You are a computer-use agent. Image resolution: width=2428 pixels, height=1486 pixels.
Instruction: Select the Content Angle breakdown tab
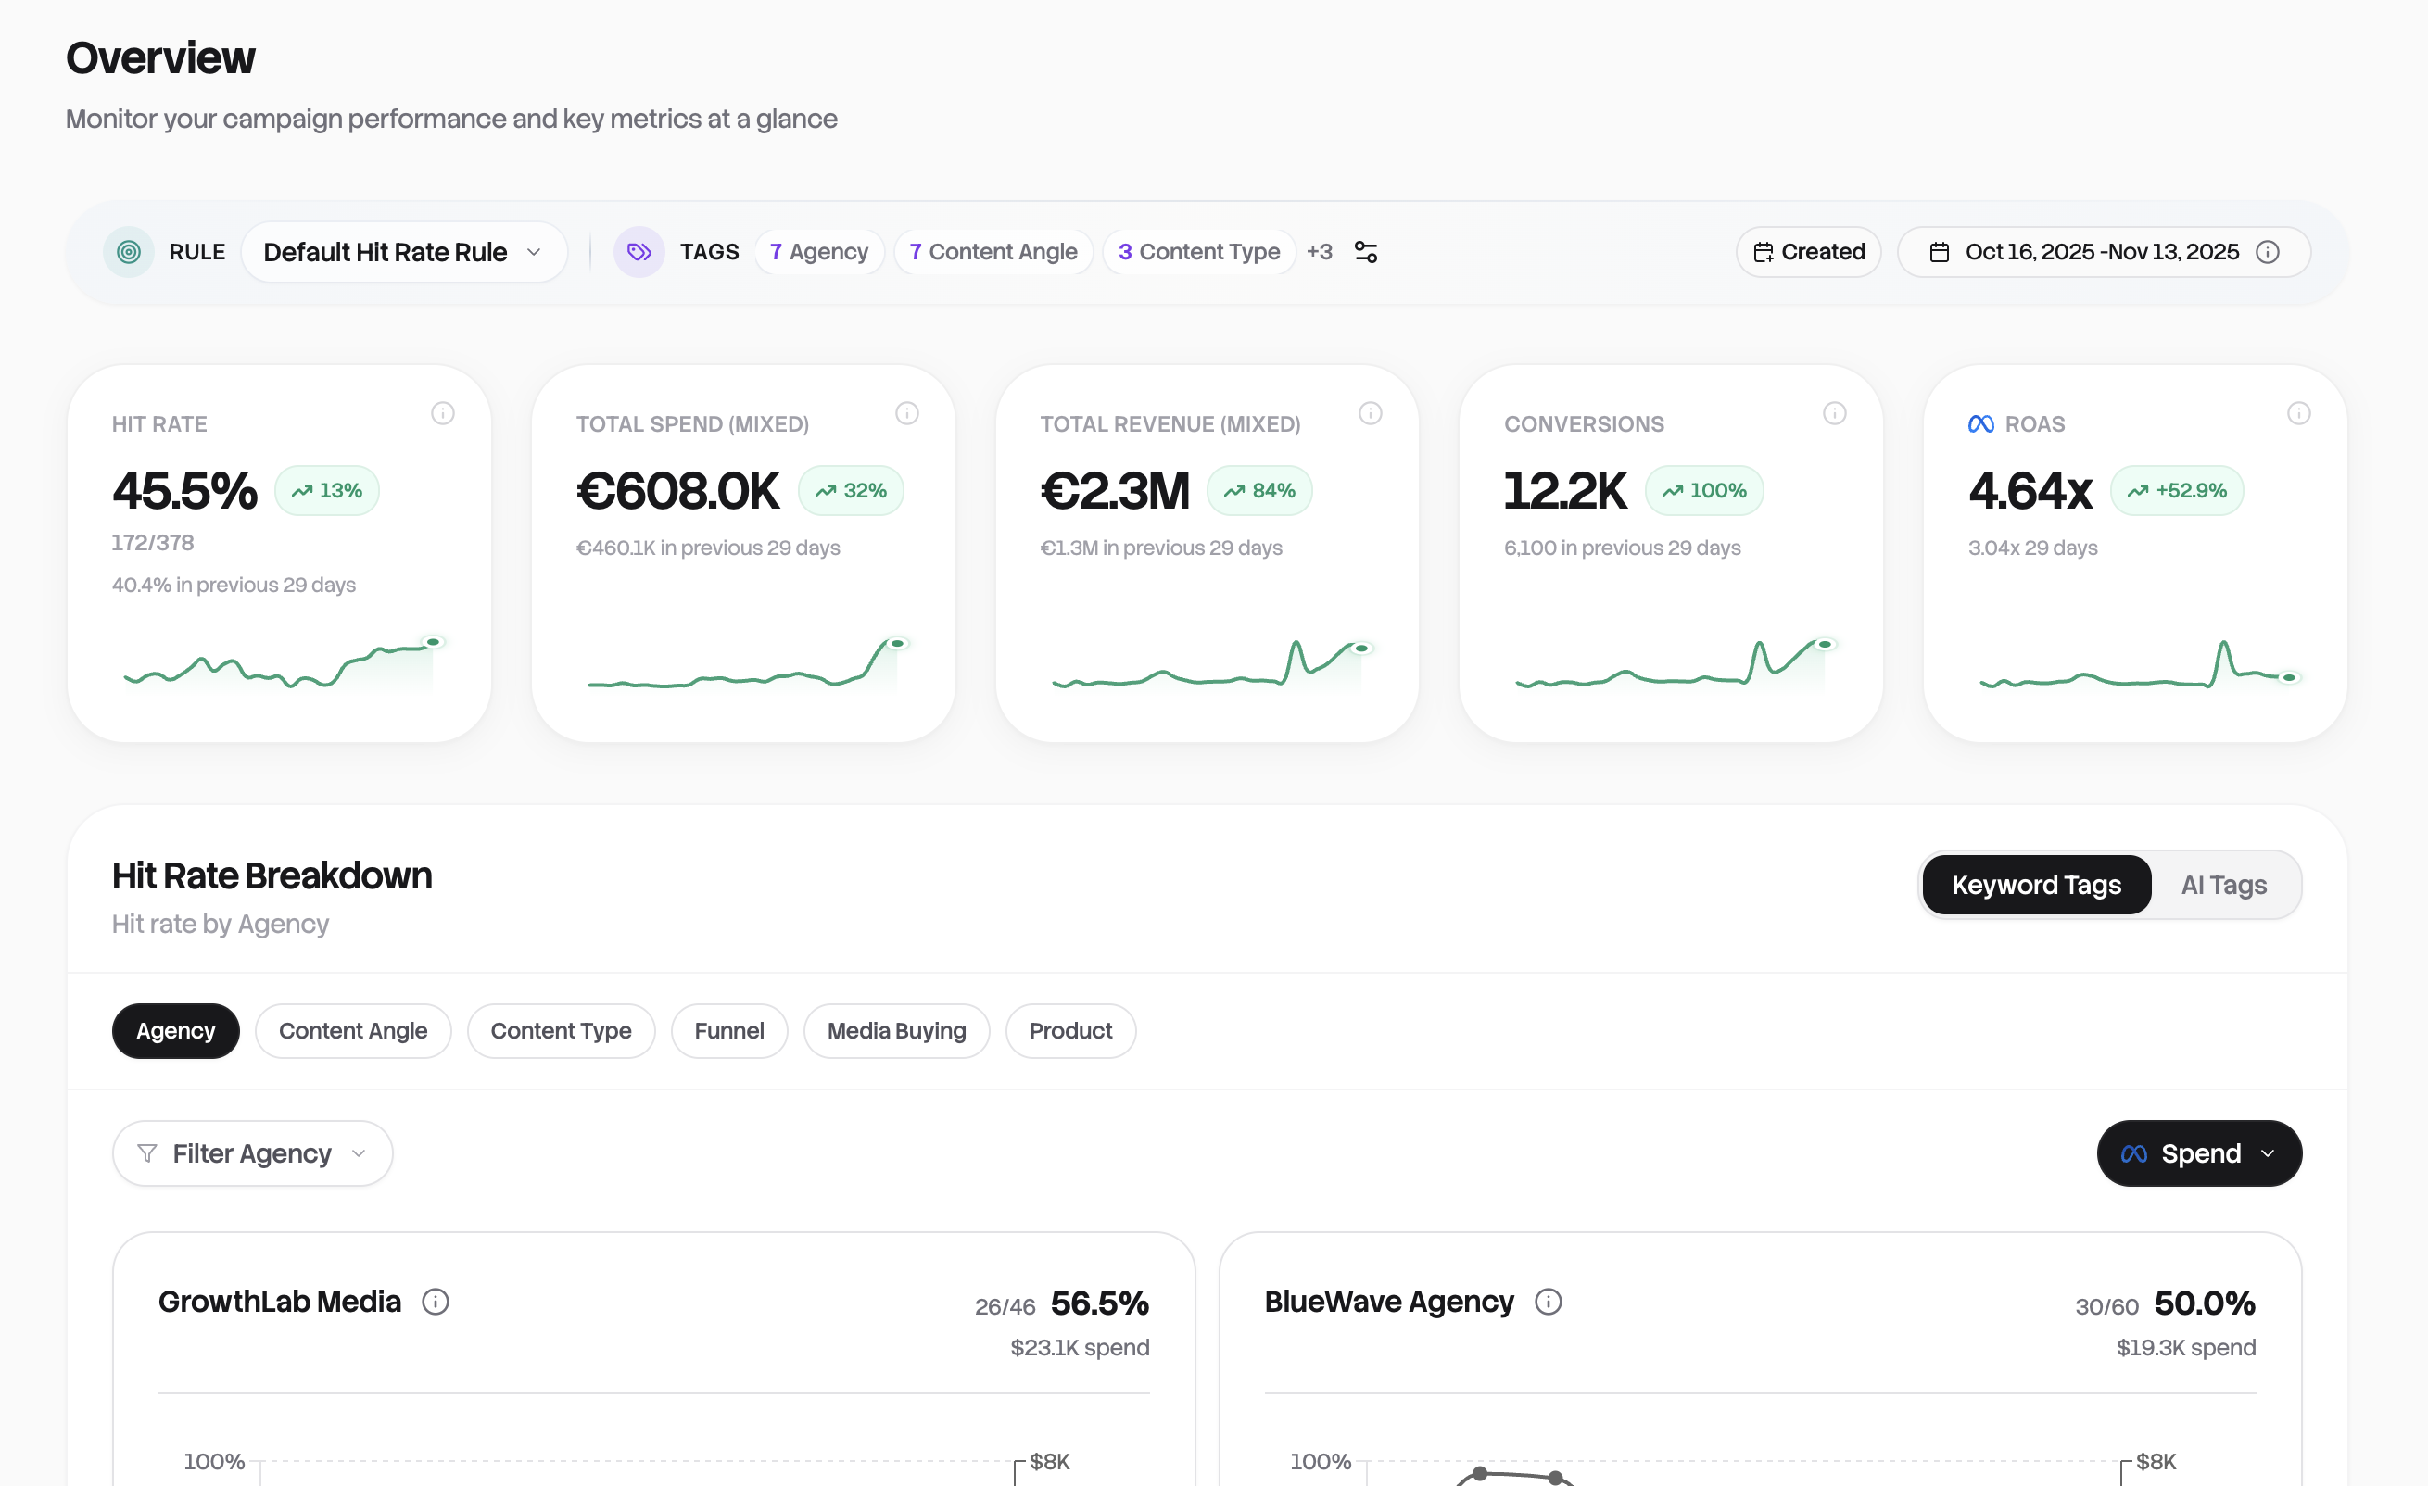click(x=353, y=1030)
